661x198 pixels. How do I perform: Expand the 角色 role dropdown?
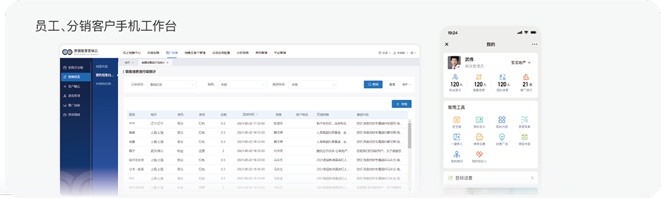tap(242, 85)
